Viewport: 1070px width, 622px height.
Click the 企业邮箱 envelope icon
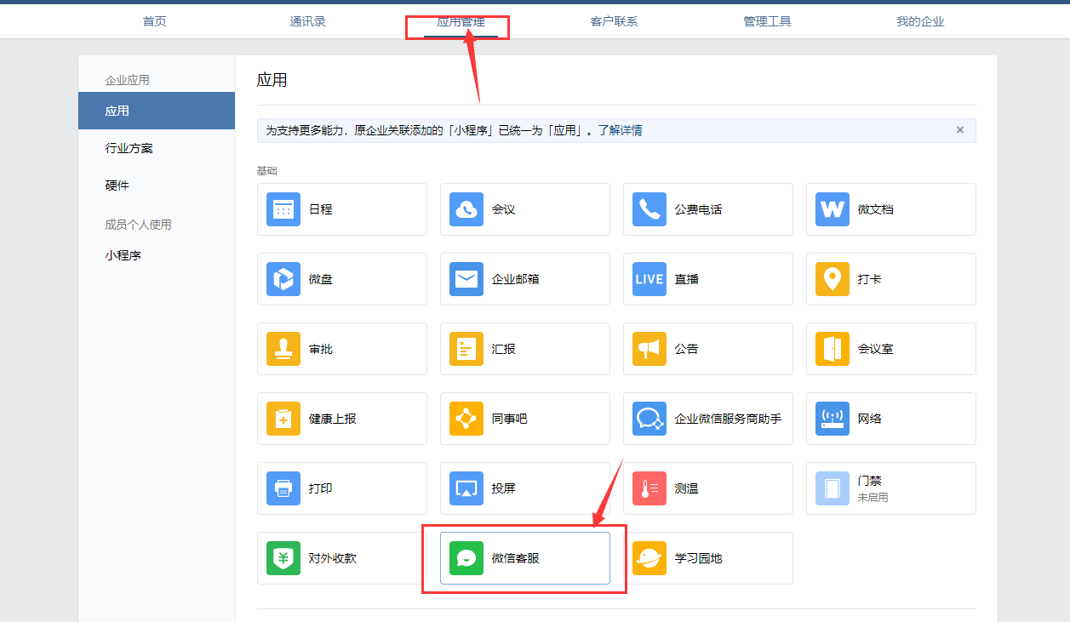coord(466,279)
